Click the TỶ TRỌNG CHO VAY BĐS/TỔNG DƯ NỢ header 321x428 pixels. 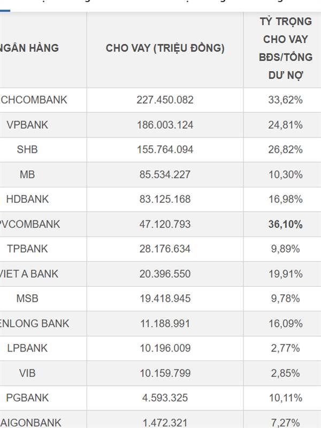click(286, 48)
